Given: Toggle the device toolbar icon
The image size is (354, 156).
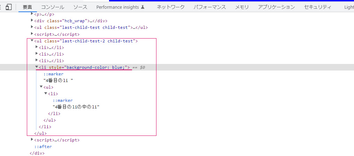Looking at the screenshot, I should coord(9,7).
